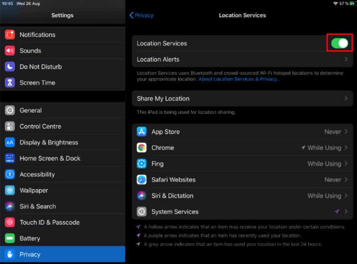Tap the hollow arrow legend icon
Image resolution: width=357 pixels, height=264 pixels.
point(138,227)
